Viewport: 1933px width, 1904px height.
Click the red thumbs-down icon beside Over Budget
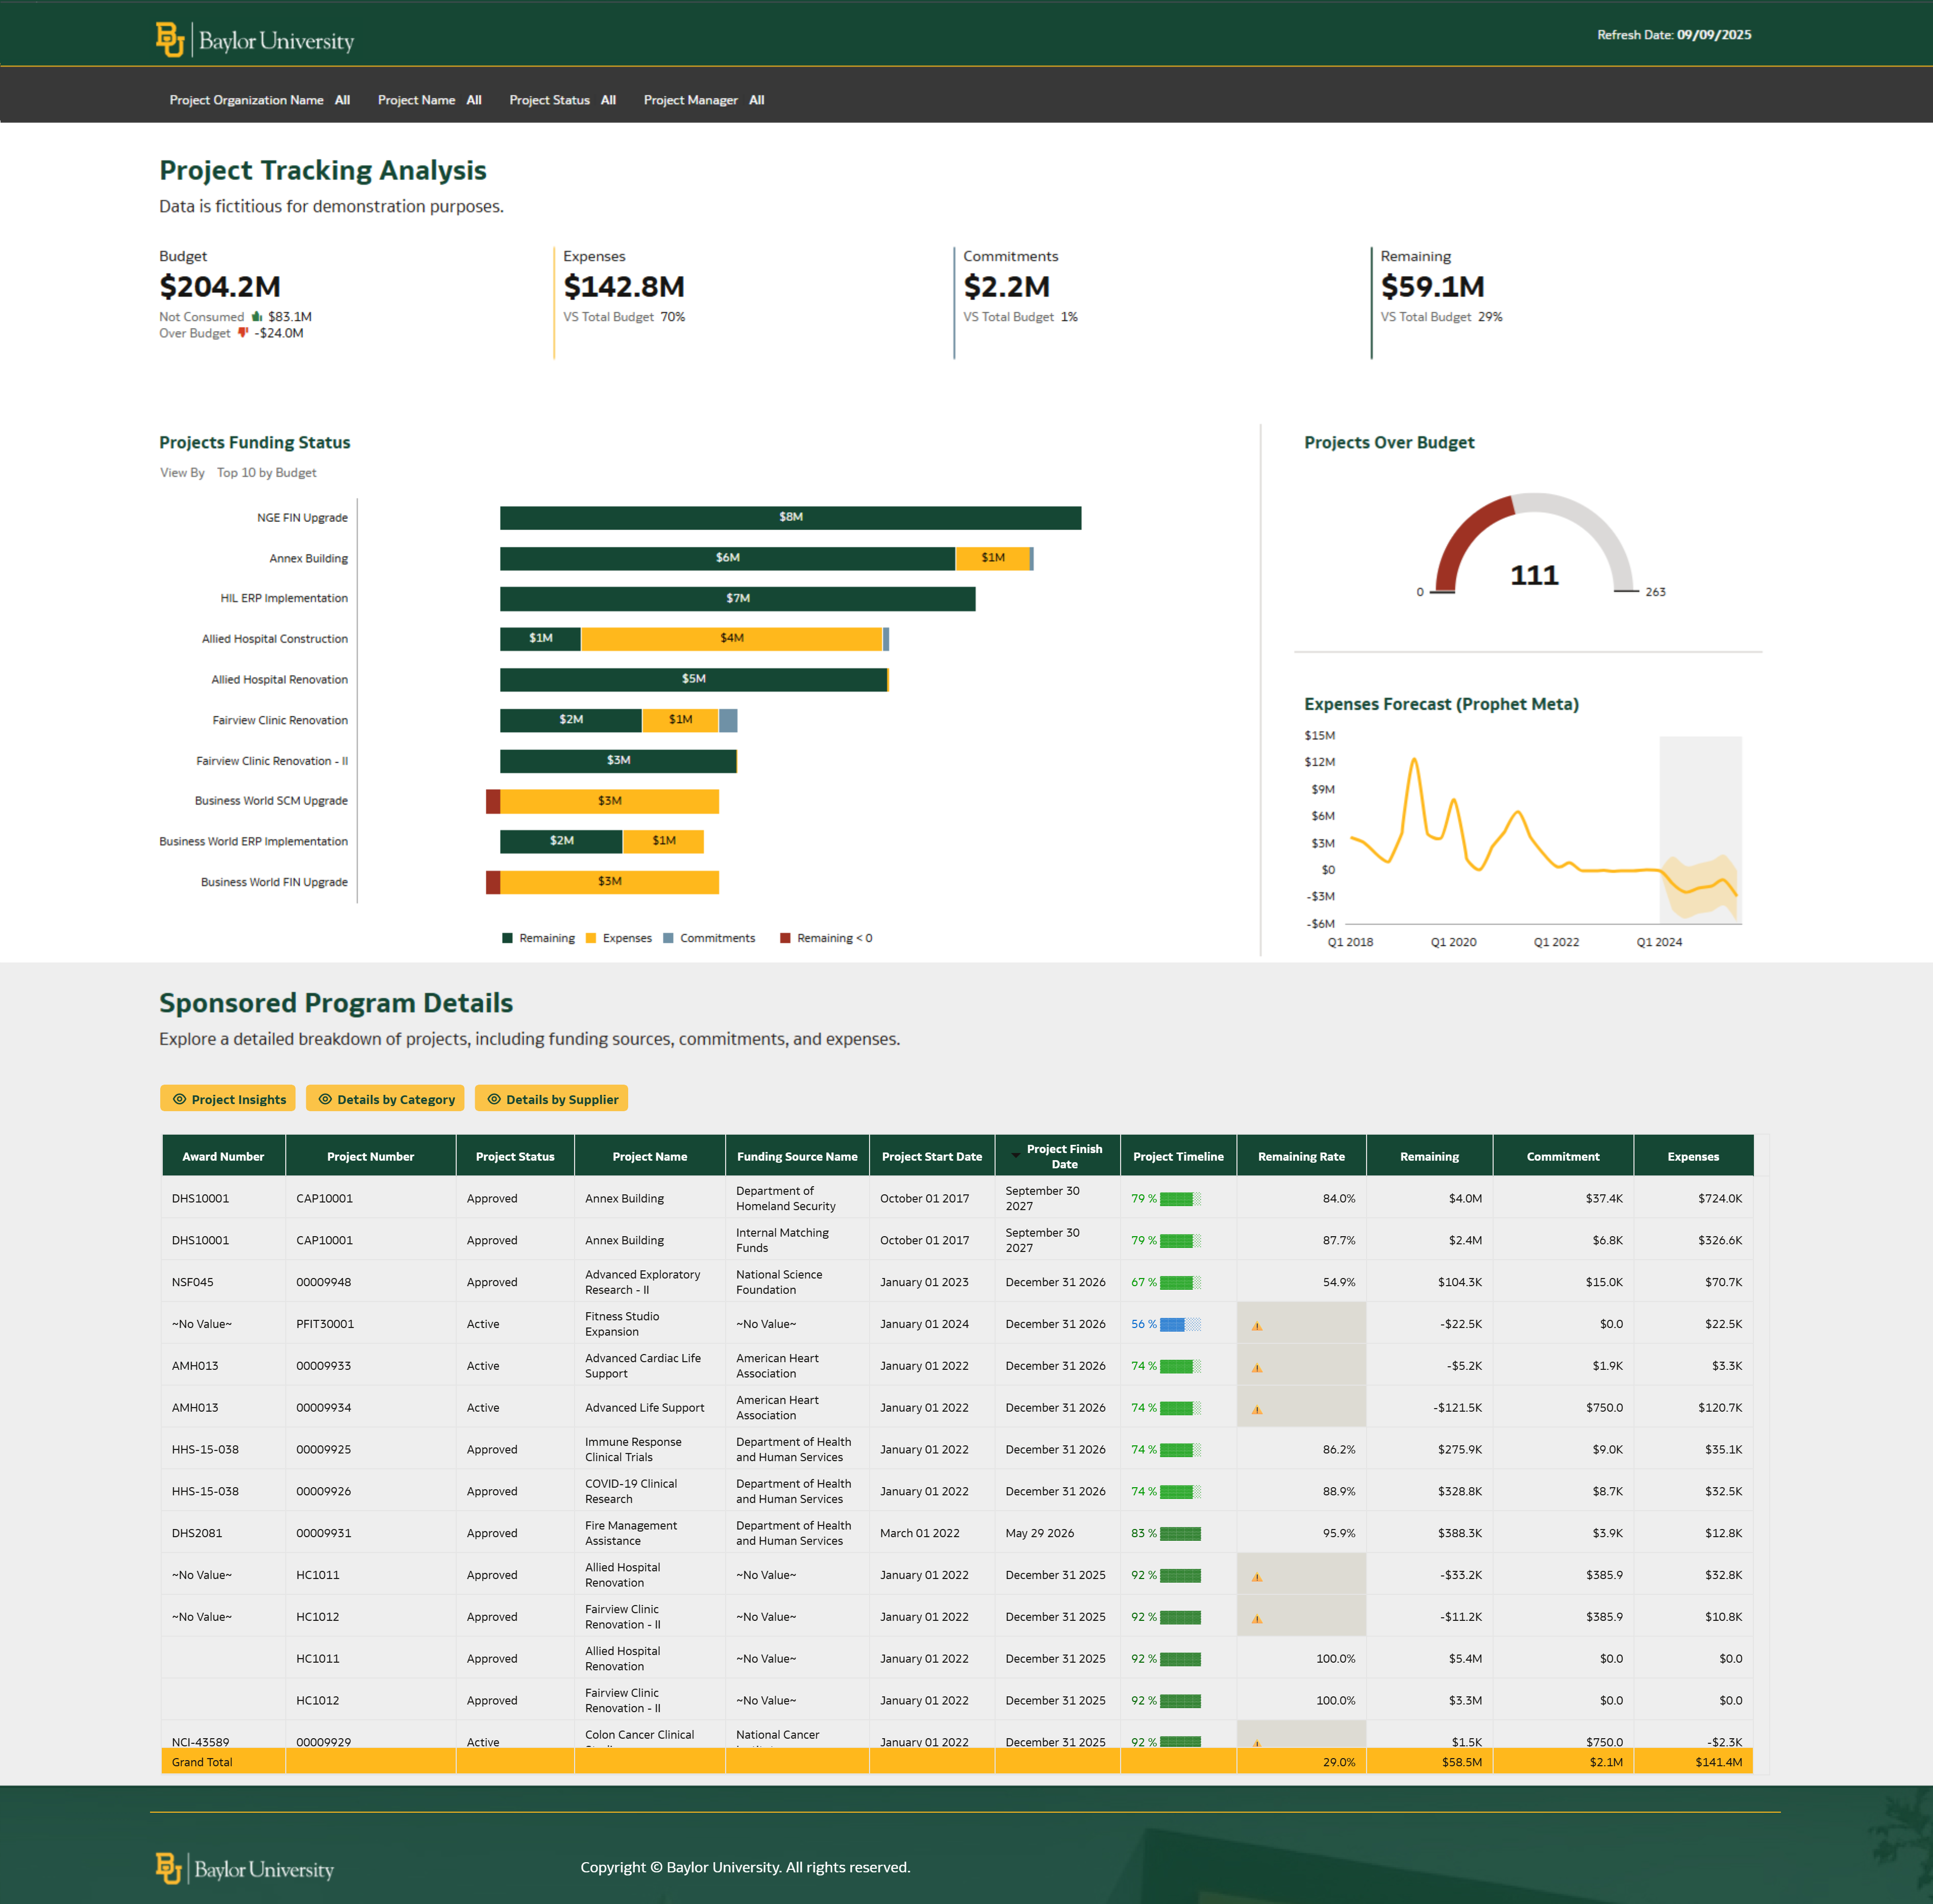click(243, 333)
